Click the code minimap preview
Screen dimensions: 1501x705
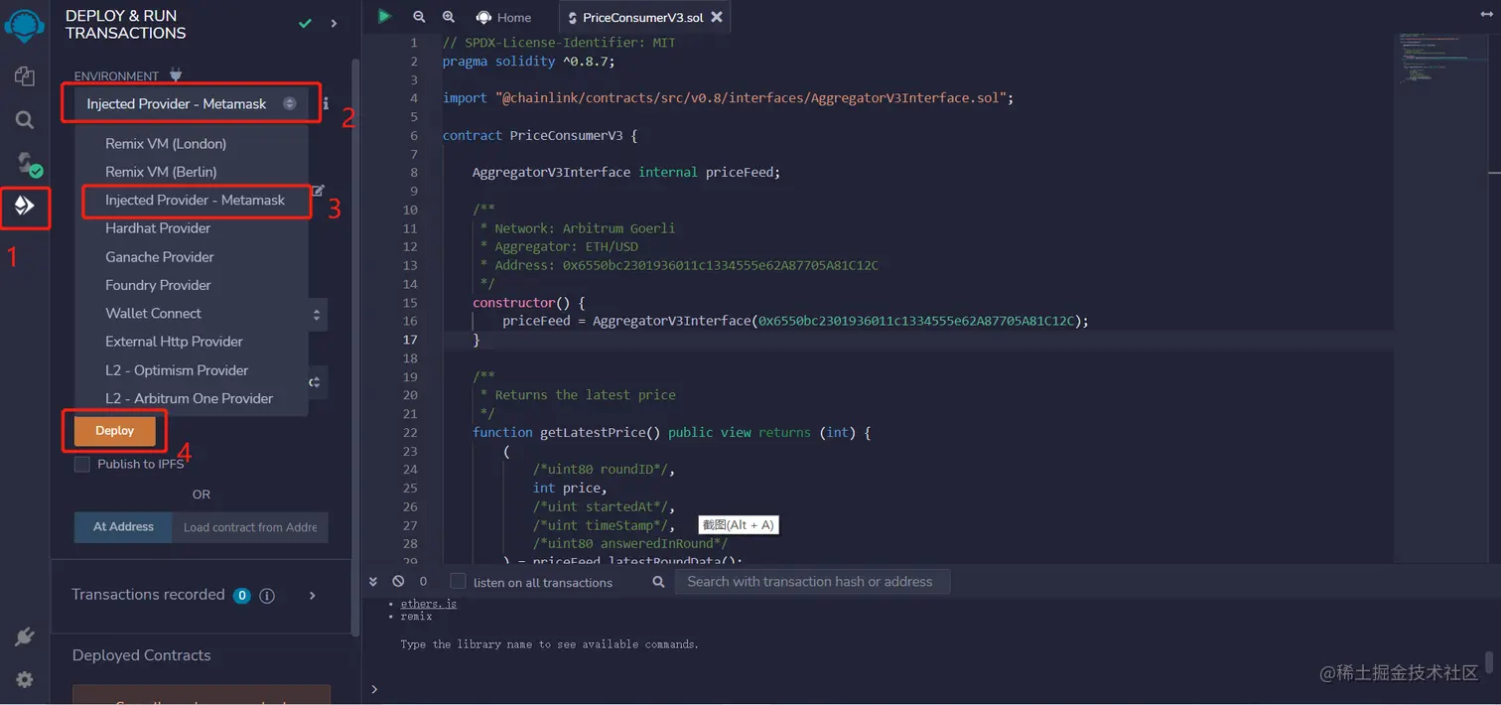click(1441, 60)
